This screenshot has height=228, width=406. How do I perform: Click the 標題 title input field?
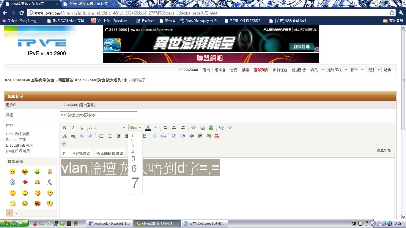(98, 115)
